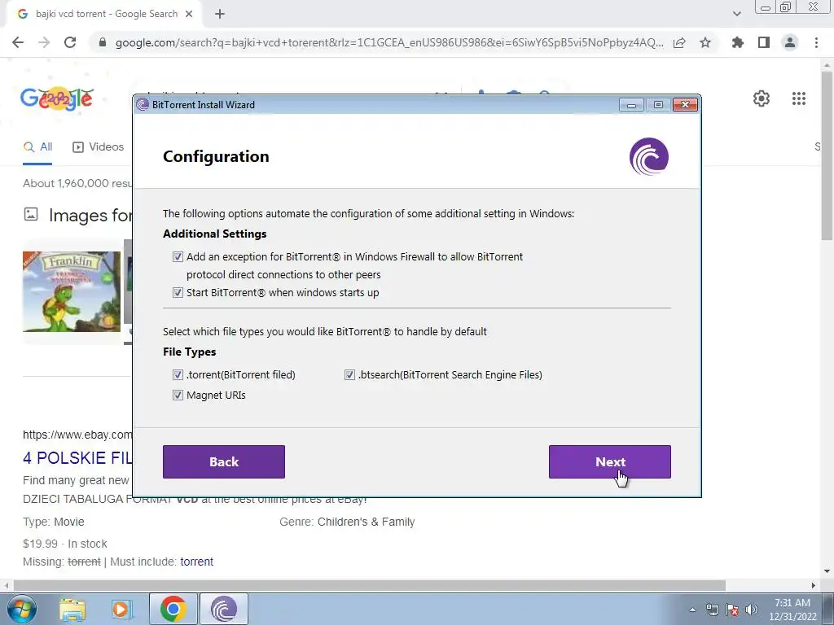
Task: Click the BitTorrent logo in the wizard header
Action: click(x=649, y=156)
